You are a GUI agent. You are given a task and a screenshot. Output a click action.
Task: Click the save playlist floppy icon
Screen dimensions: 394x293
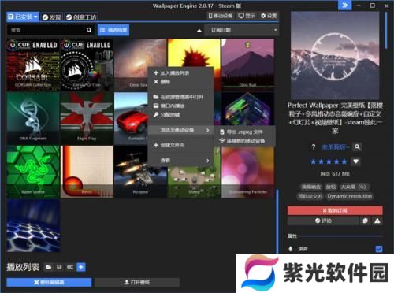pos(59,267)
